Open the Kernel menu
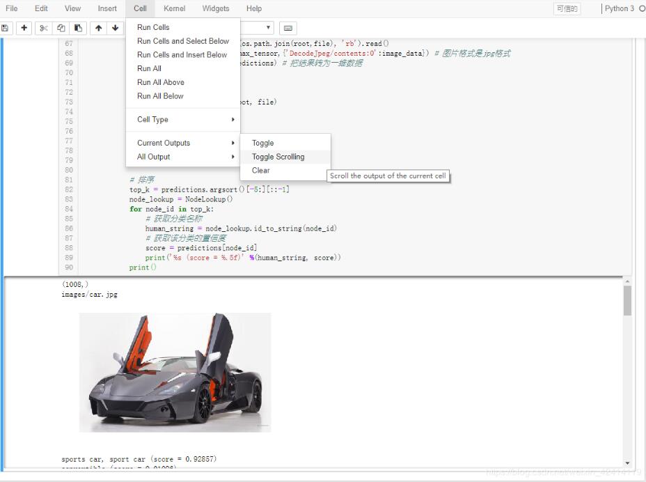 coord(174,8)
